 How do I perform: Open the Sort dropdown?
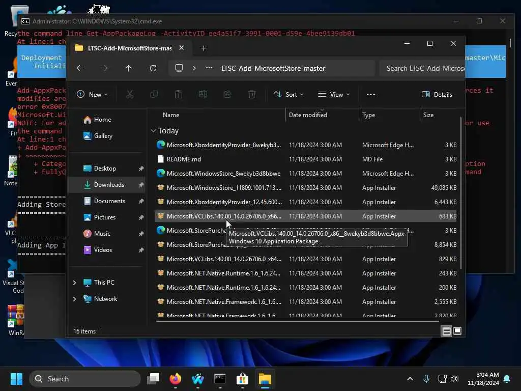(288, 94)
